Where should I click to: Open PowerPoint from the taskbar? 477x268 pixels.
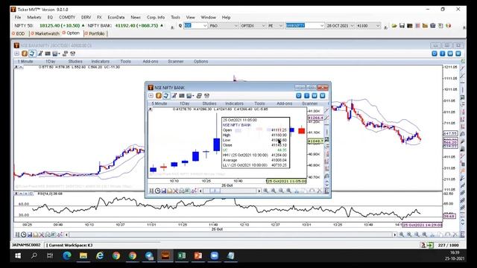198,256
